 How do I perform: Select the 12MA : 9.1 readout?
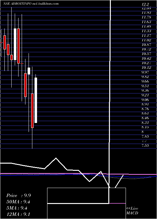coord(18,214)
